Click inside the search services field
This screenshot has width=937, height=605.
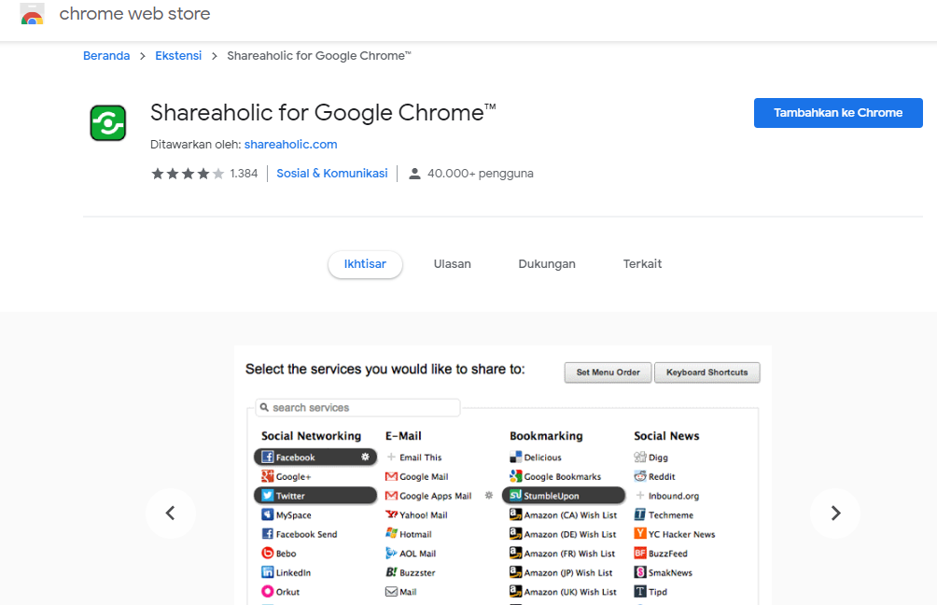(x=357, y=407)
